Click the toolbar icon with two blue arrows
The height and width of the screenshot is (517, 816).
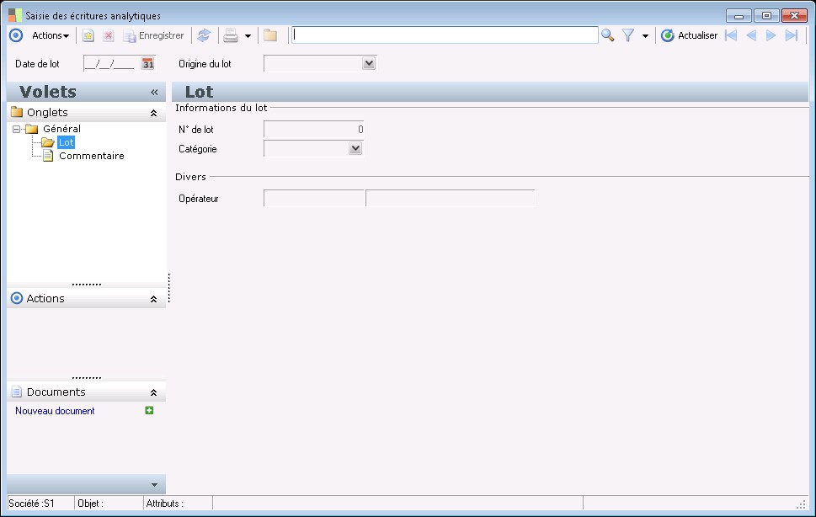pyautogui.click(x=204, y=35)
